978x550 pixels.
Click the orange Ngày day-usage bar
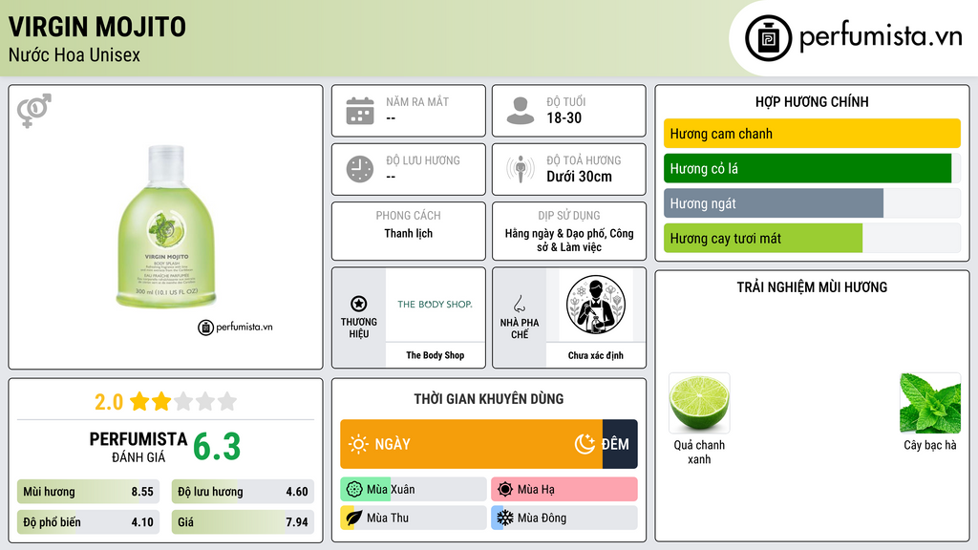[x=472, y=444]
